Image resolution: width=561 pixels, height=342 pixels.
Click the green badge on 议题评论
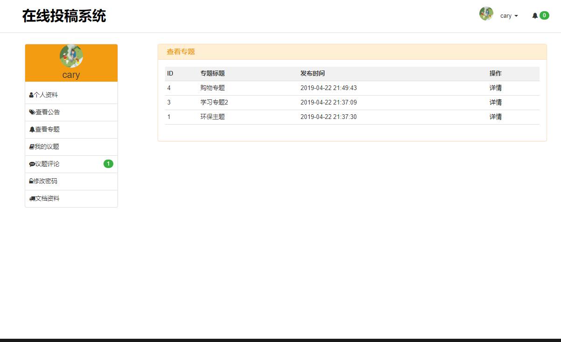tap(108, 164)
